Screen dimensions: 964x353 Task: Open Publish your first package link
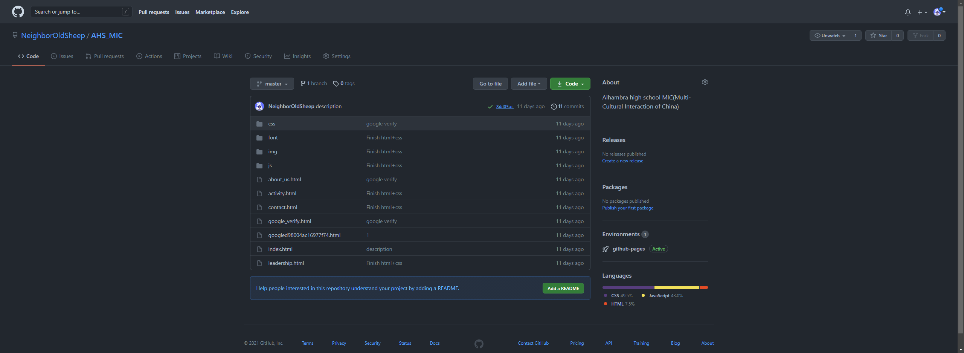pos(628,208)
